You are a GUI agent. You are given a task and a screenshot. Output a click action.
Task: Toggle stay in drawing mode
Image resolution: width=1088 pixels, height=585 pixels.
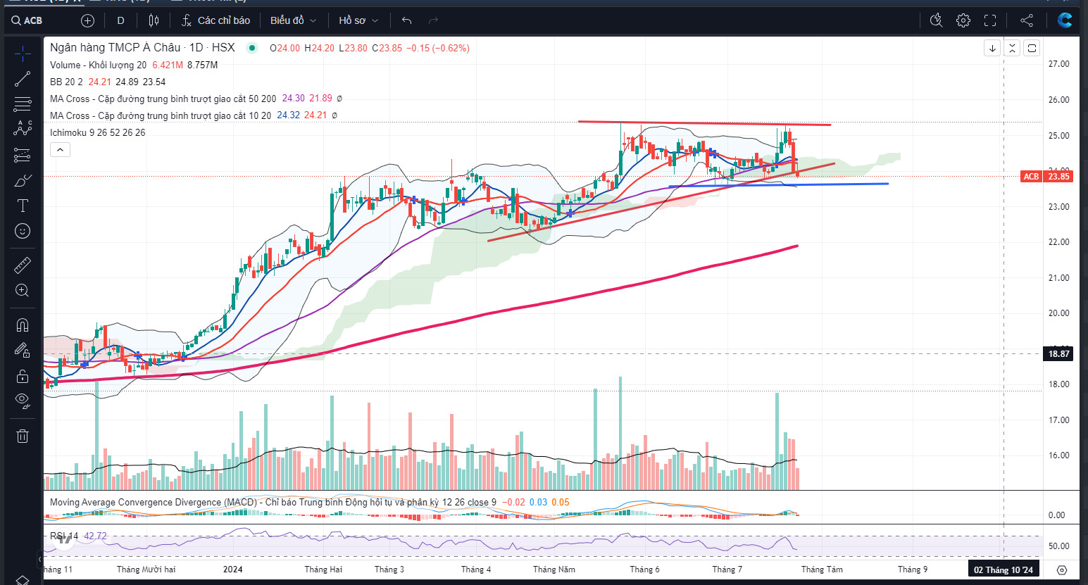[x=23, y=350]
